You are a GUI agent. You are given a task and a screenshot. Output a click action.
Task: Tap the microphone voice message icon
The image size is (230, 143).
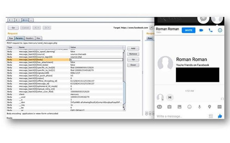pos(199,107)
